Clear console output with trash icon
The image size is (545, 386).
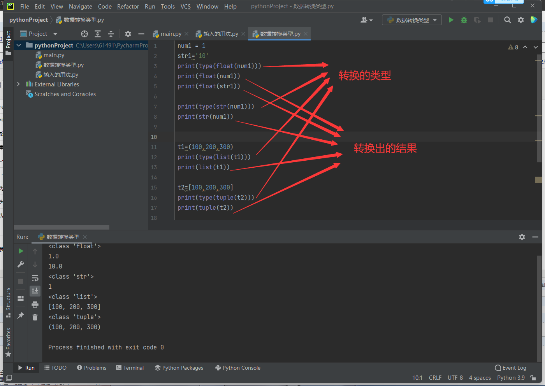[35, 317]
